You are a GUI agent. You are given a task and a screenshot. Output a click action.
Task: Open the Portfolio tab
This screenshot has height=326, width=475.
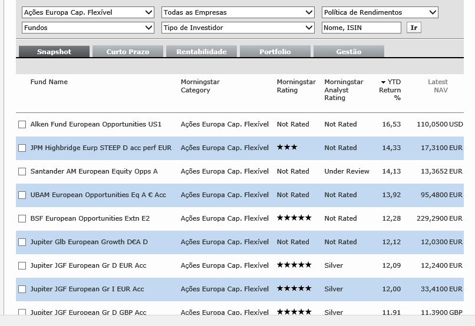click(275, 52)
